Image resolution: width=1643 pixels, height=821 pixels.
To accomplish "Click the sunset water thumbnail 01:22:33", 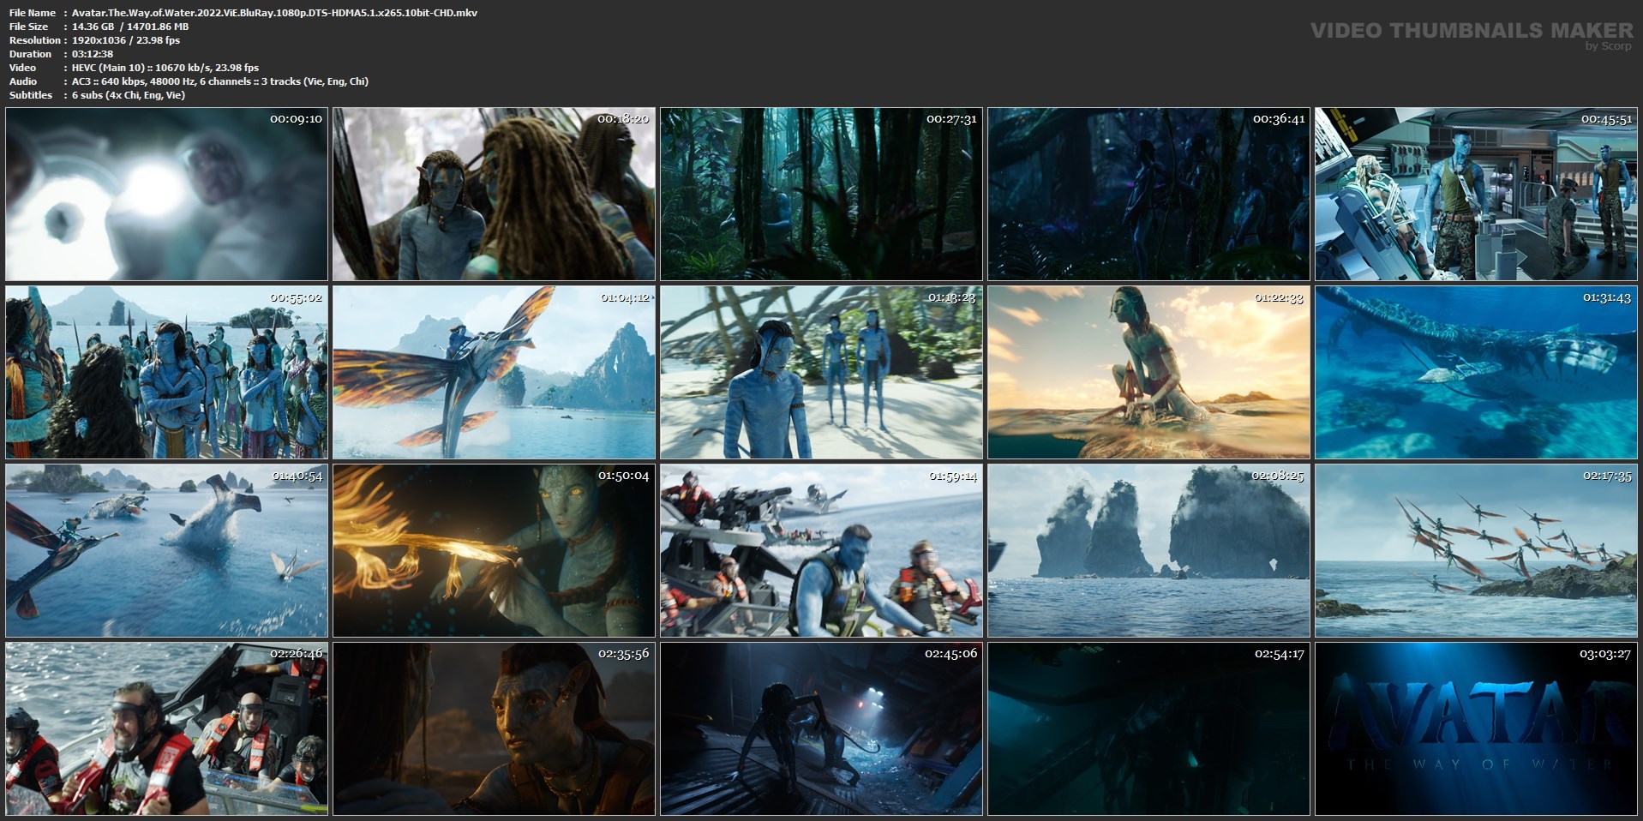I will tap(1148, 373).
